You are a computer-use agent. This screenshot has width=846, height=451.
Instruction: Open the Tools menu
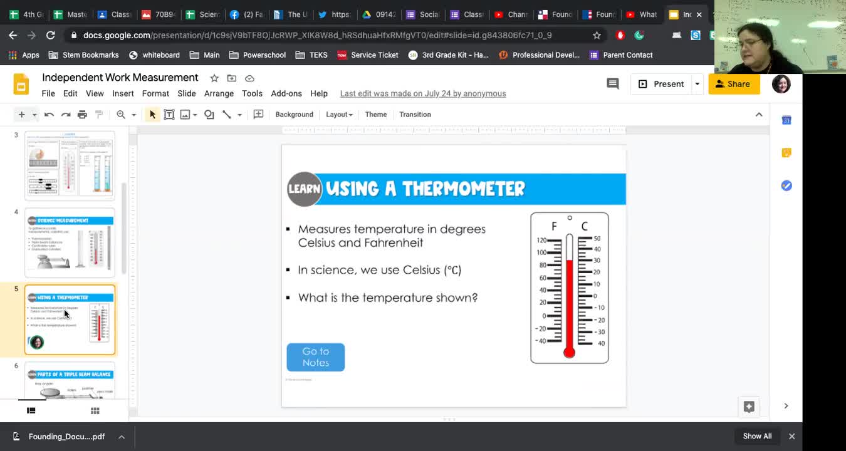pos(252,93)
